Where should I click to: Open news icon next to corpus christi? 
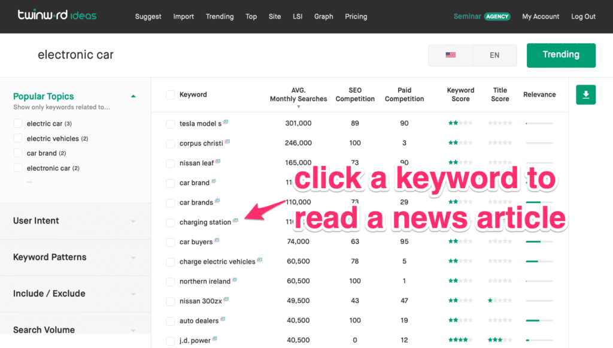point(227,141)
